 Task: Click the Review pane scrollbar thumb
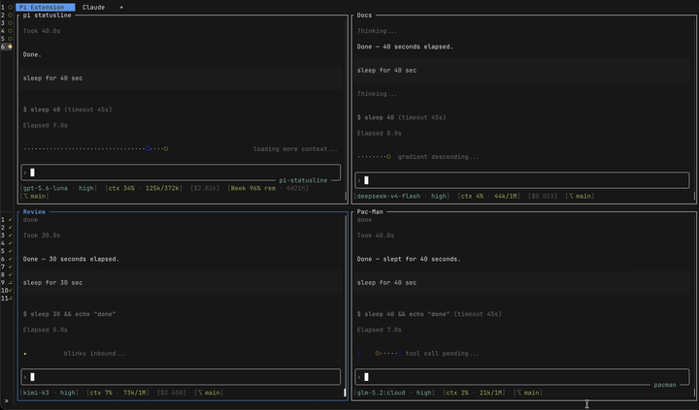pyautogui.click(x=345, y=393)
